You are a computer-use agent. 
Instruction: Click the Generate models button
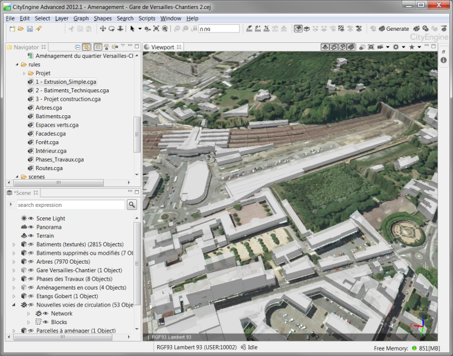pyautogui.click(x=394, y=28)
